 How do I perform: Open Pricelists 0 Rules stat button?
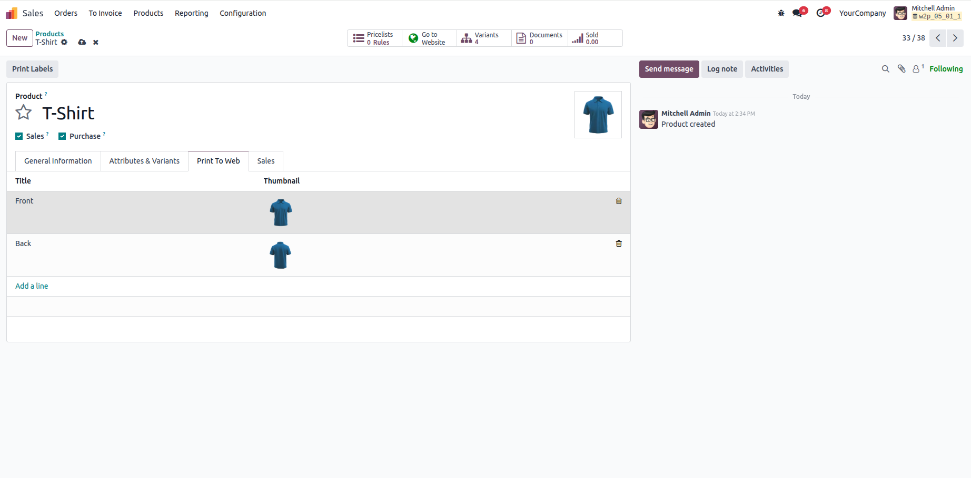coord(374,38)
